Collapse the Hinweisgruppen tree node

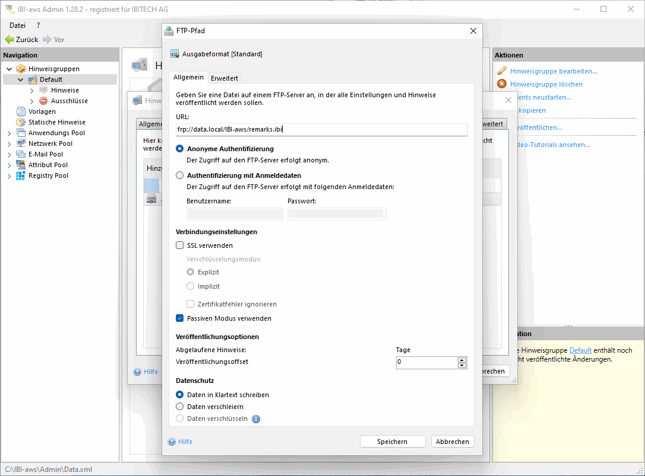click(x=9, y=69)
